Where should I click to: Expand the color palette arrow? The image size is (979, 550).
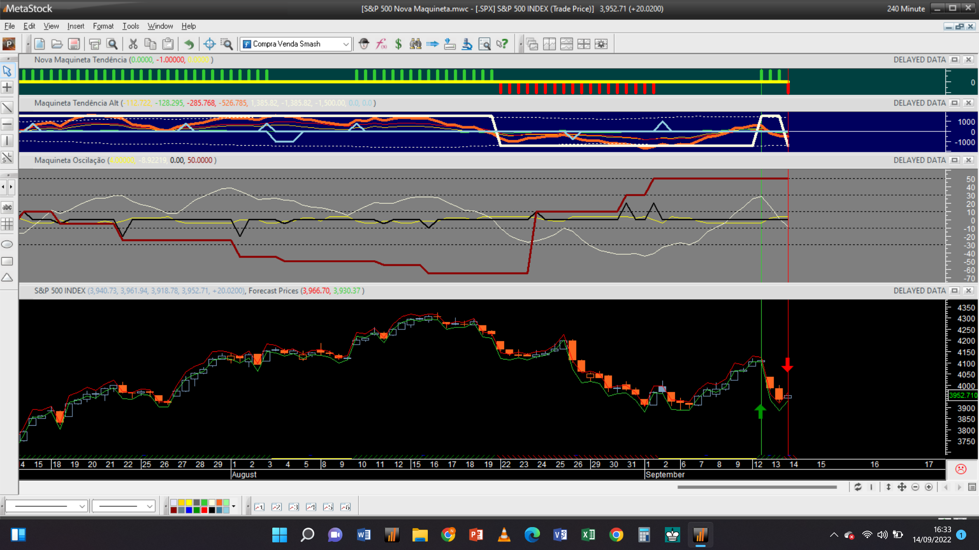point(234,506)
